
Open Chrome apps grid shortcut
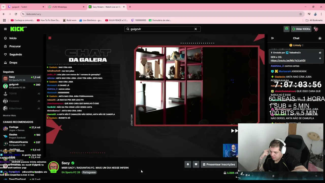4,20
